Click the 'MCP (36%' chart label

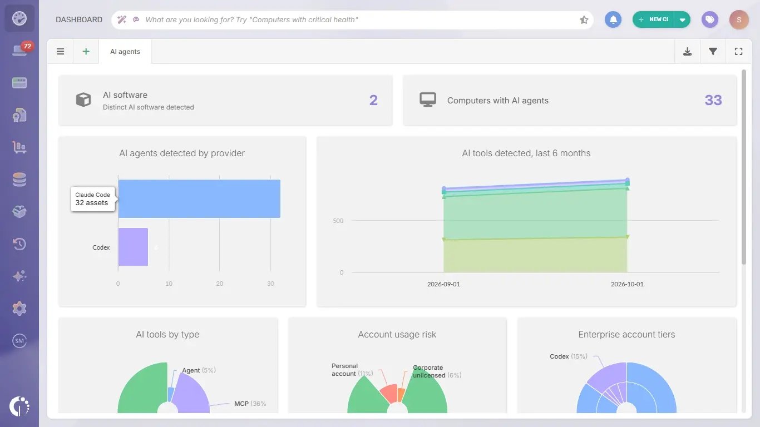(x=250, y=404)
